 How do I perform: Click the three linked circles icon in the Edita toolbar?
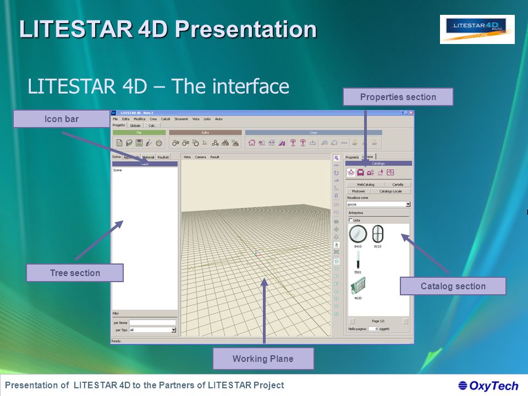[215, 143]
